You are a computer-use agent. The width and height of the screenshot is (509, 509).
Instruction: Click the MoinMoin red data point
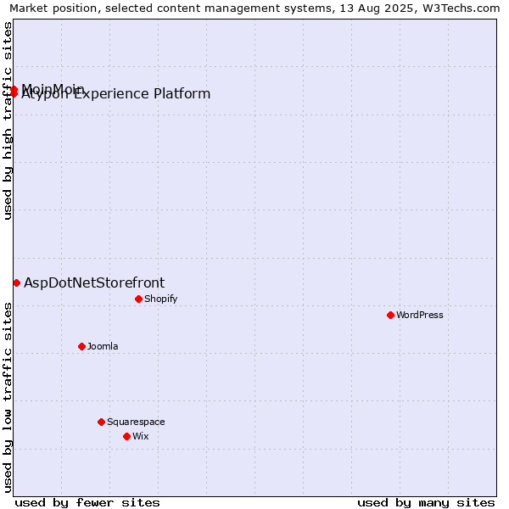pos(14,89)
